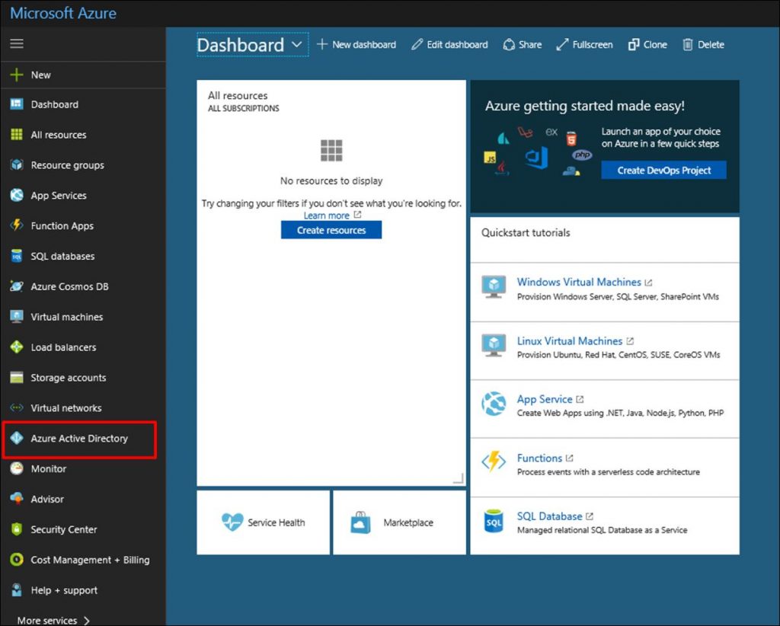Click the Resource groups cube icon

pos(17,164)
